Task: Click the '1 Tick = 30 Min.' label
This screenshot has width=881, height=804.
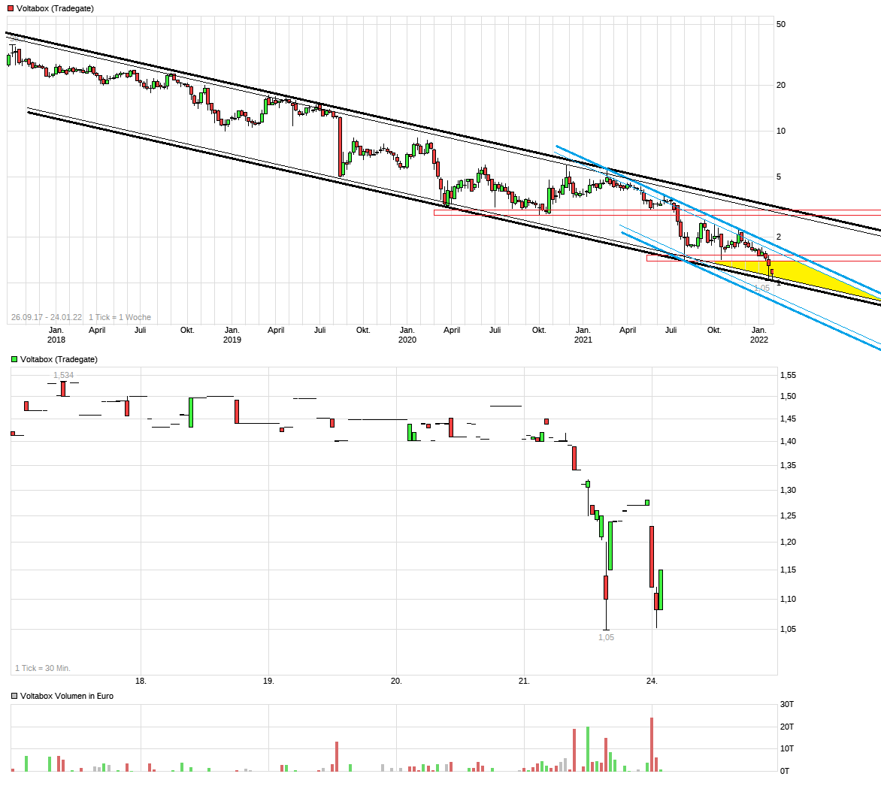Action: coord(43,668)
